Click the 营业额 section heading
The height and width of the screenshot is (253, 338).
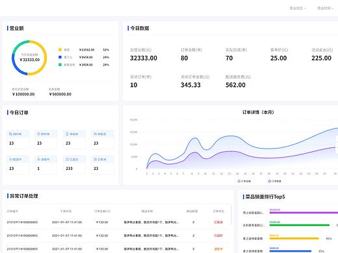click(x=17, y=29)
